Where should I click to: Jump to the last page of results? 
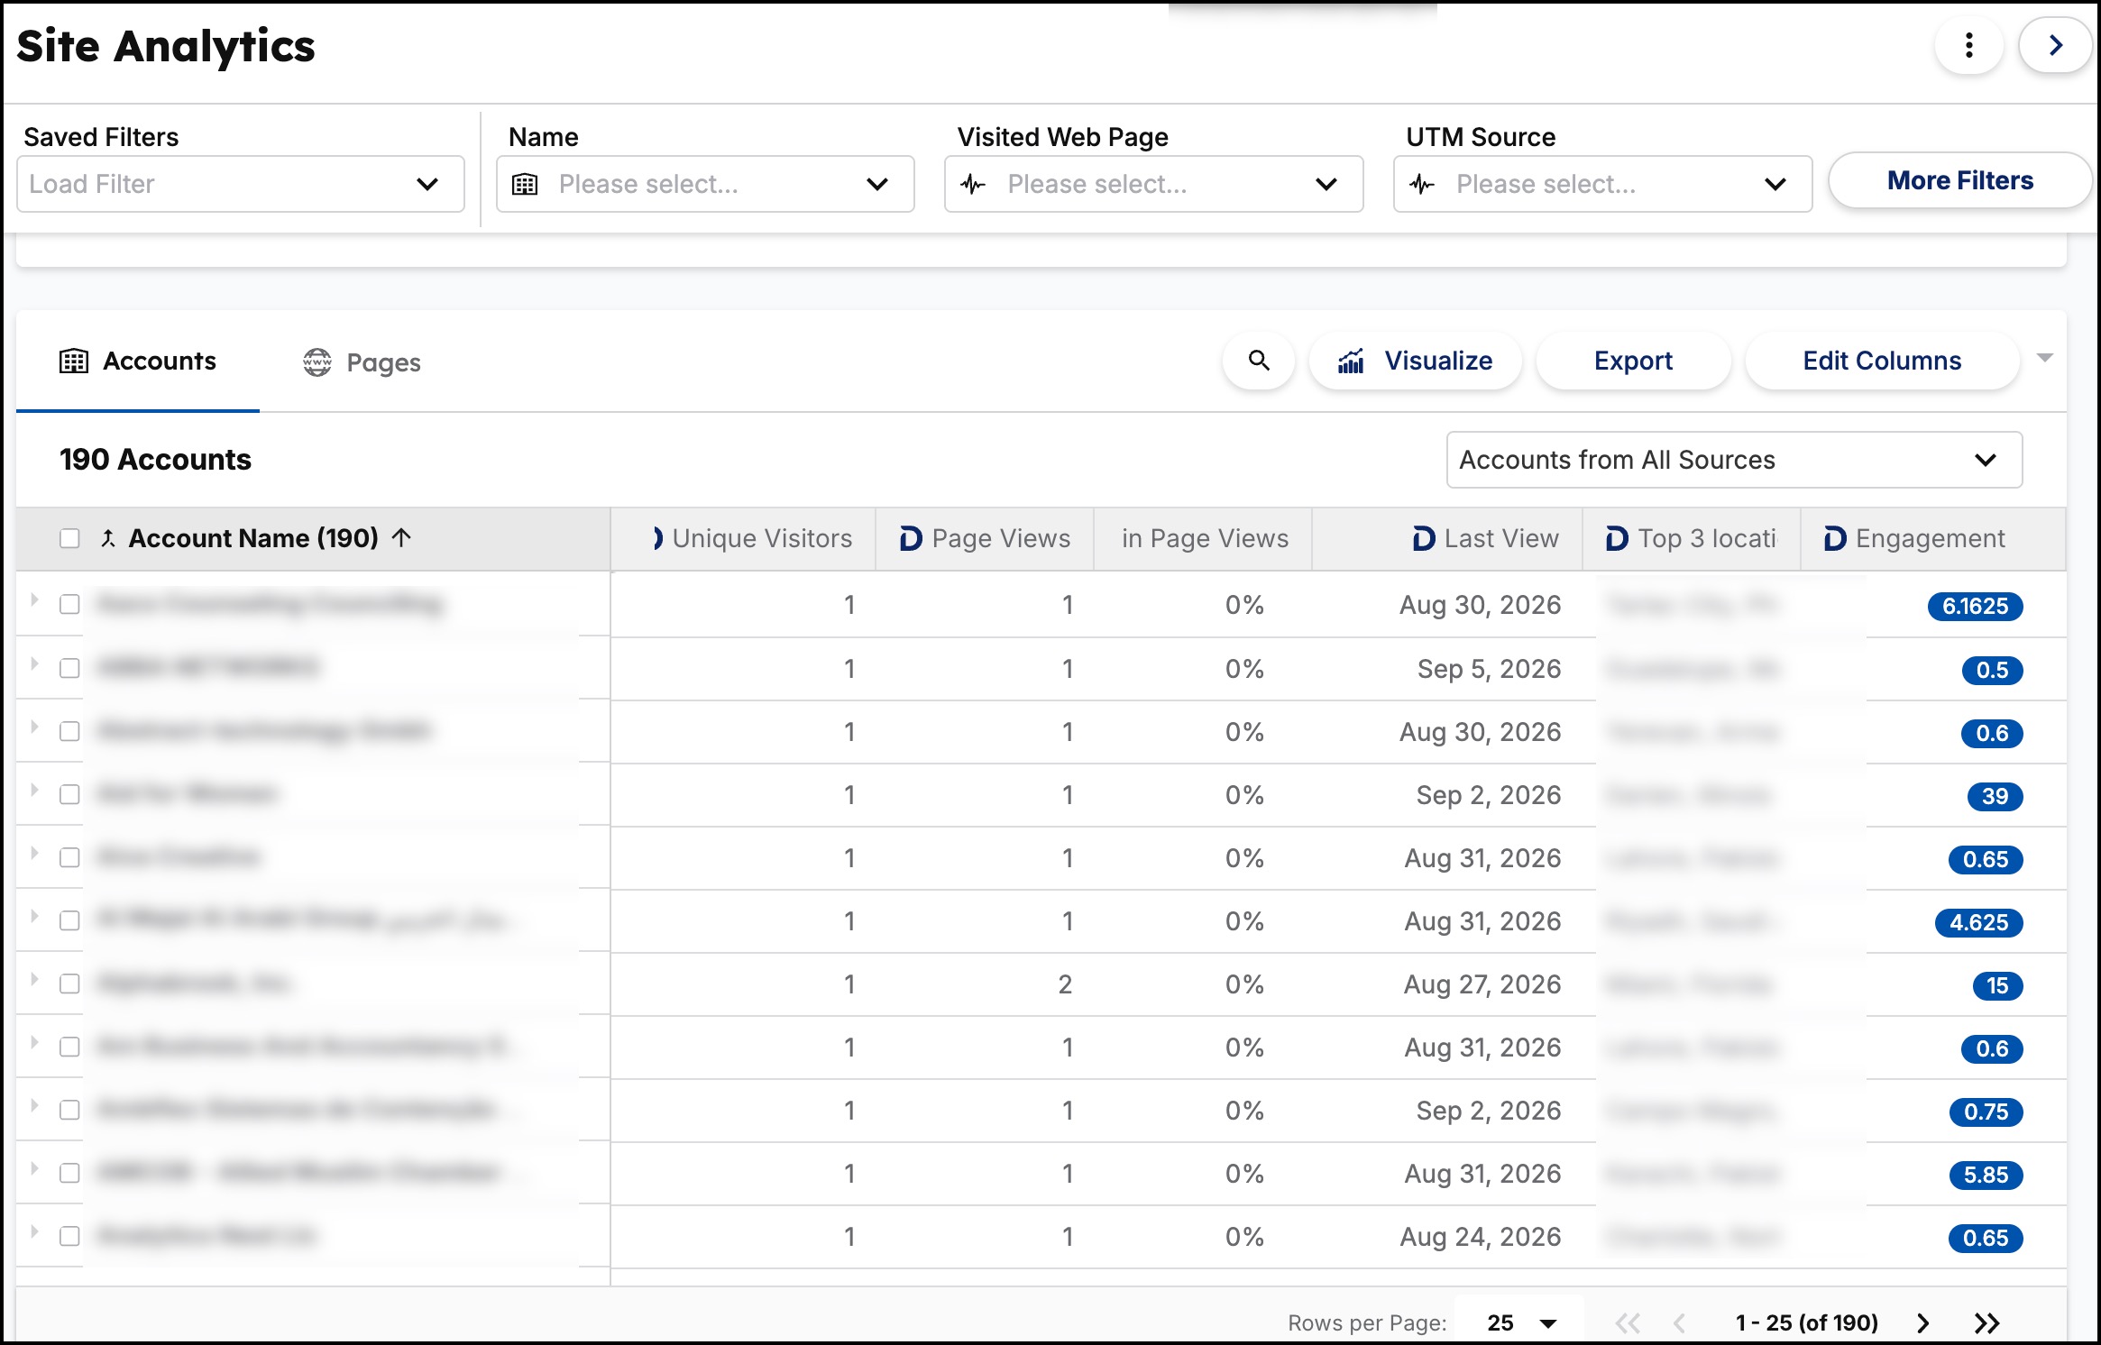(1986, 1322)
